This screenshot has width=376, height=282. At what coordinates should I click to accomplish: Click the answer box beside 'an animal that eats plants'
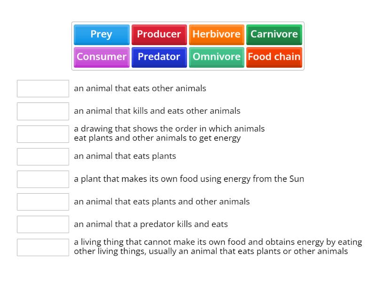(43, 157)
